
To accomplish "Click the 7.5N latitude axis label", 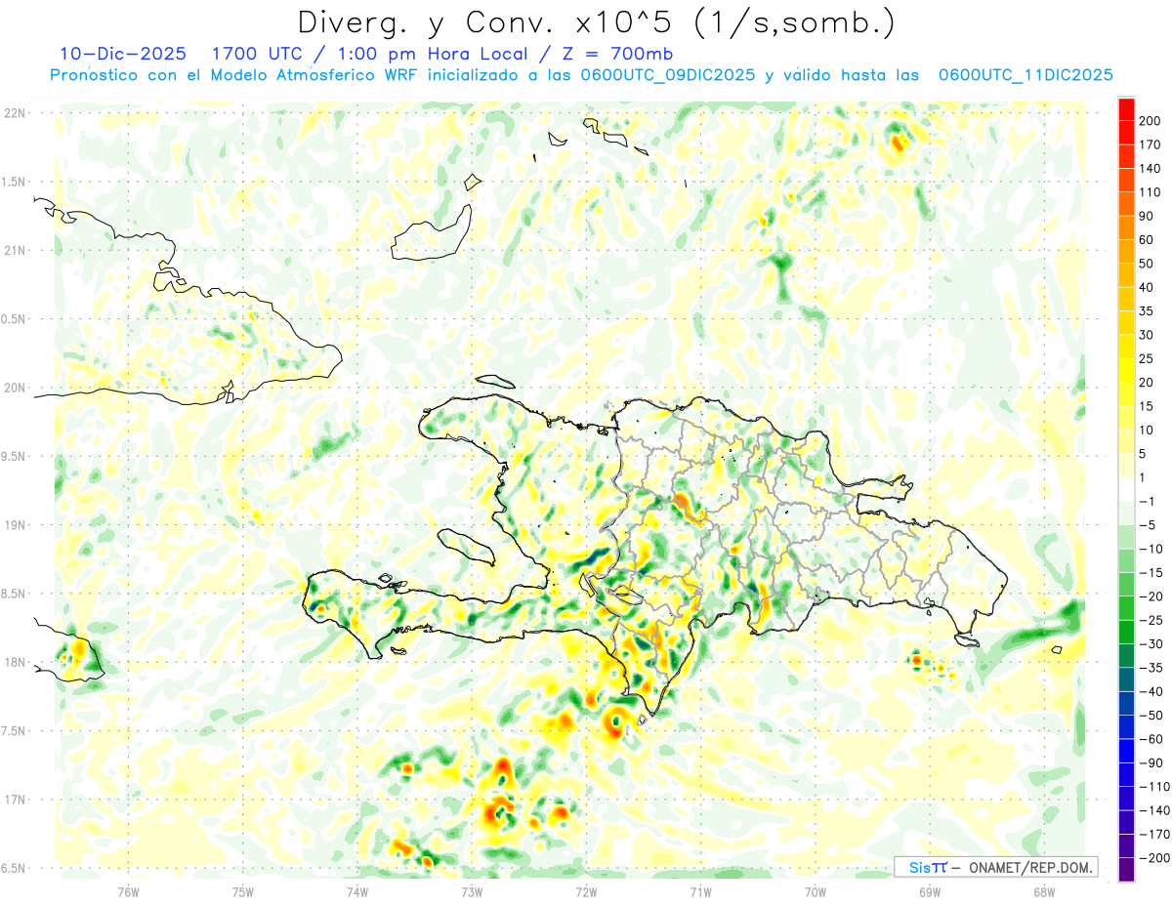I will pyautogui.click(x=15, y=731).
